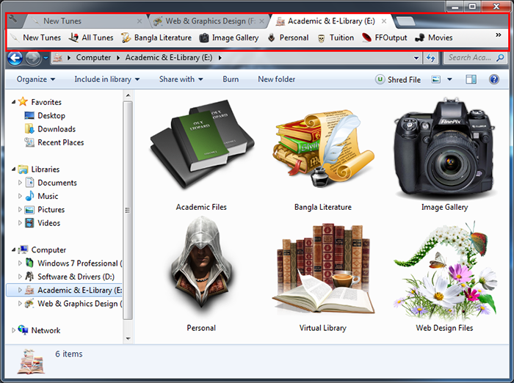Select the Academic & E-Library (E:) tab
The width and height of the screenshot is (514, 383).
click(330, 21)
